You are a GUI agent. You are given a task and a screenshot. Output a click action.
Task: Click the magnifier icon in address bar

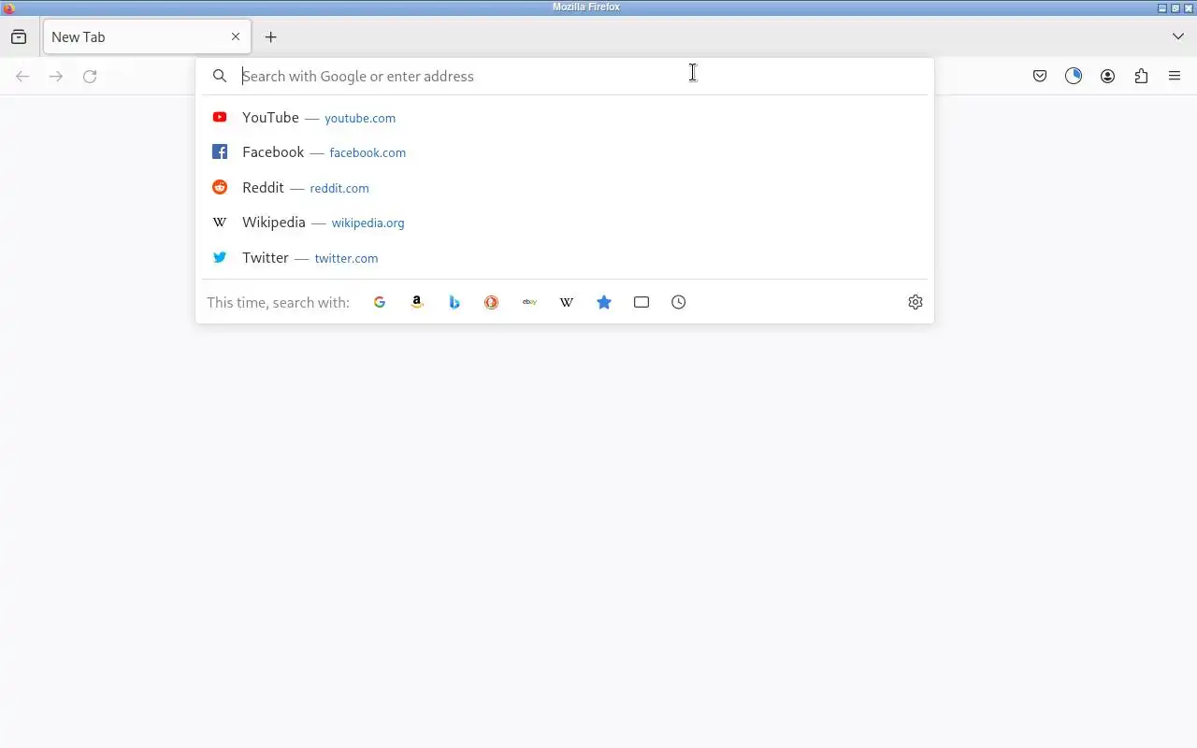(220, 77)
